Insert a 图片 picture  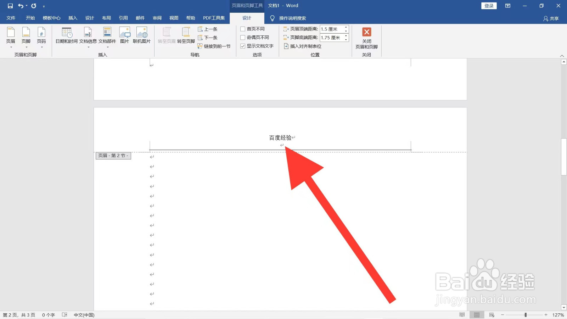click(x=125, y=35)
